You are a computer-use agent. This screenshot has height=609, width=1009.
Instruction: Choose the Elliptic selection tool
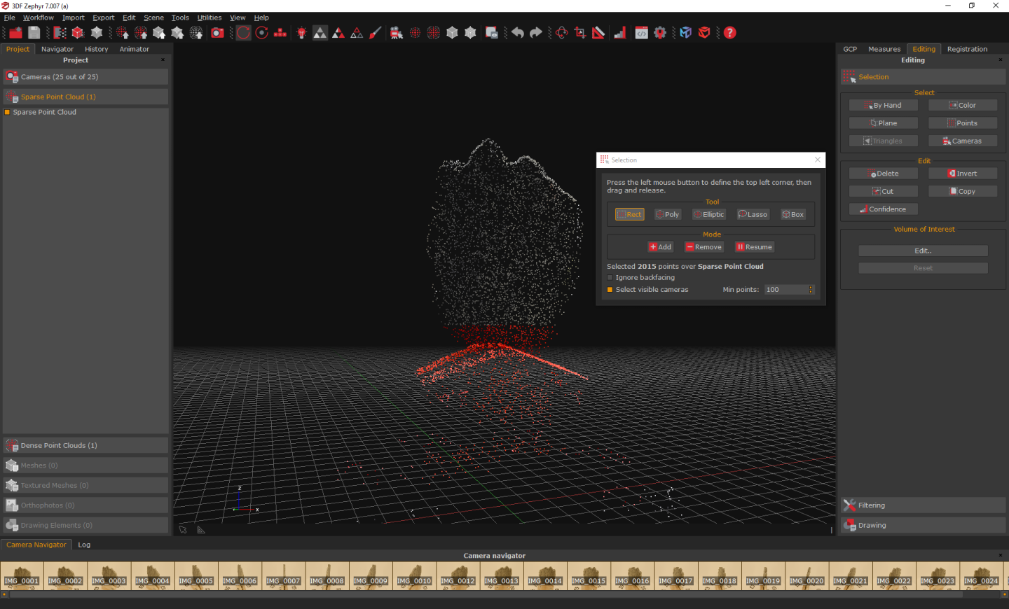pos(708,214)
